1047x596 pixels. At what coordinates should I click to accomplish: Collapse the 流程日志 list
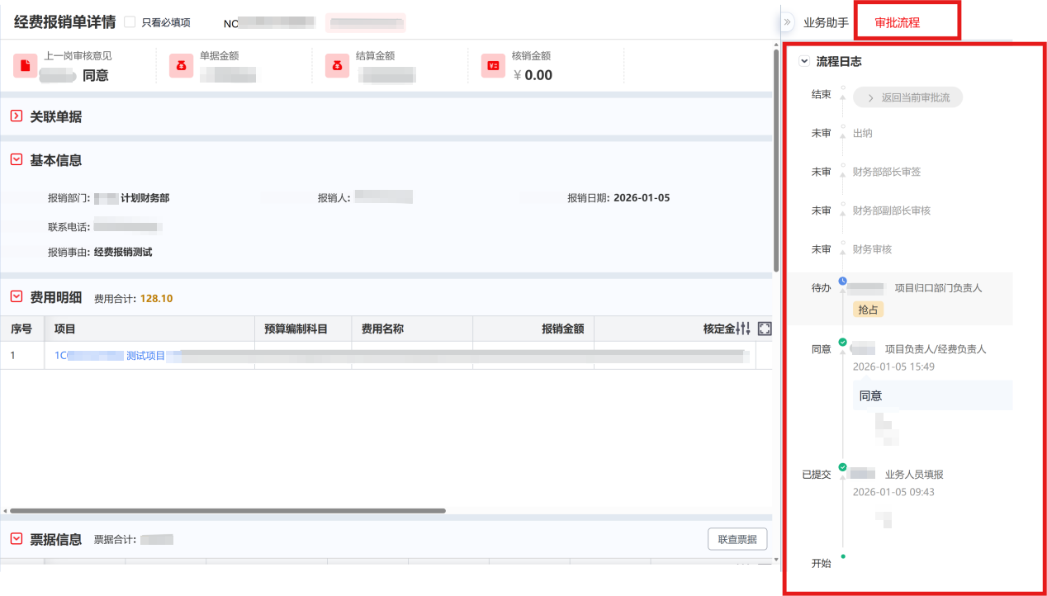(804, 61)
